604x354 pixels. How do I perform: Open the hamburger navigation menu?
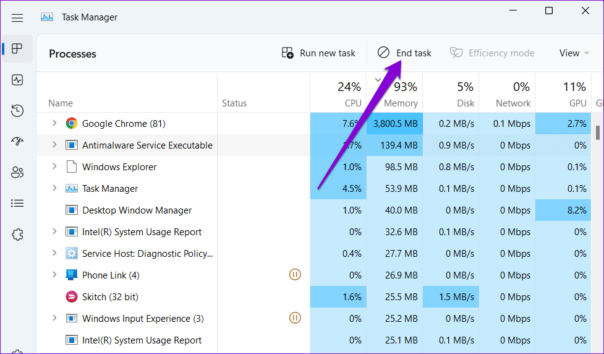point(17,18)
